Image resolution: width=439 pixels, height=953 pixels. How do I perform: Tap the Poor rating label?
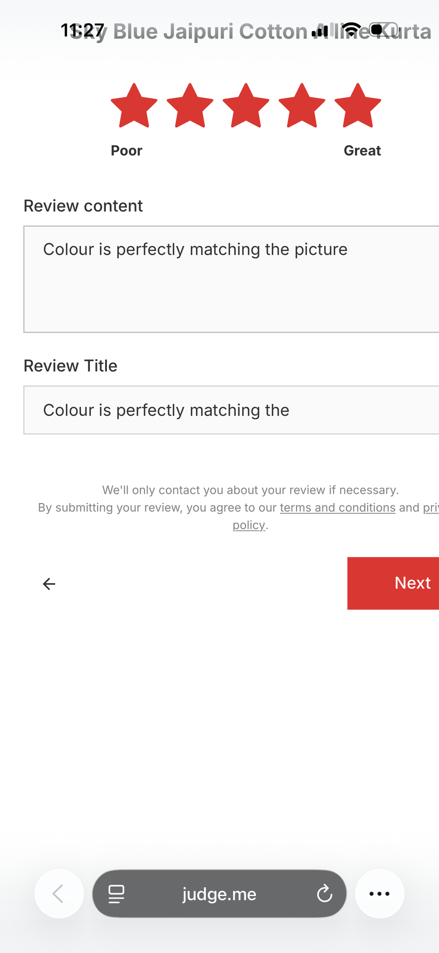tap(126, 151)
